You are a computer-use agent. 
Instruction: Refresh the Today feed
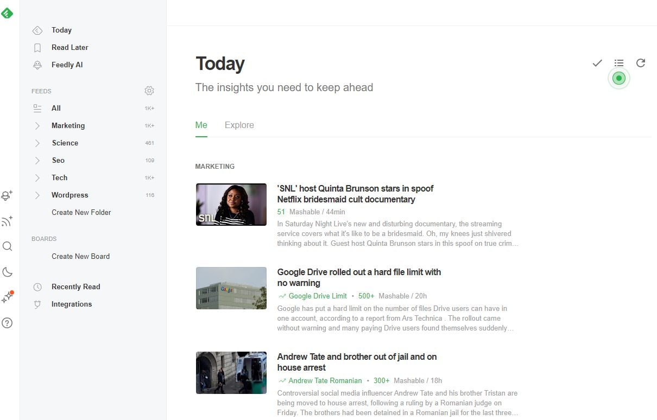point(641,63)
